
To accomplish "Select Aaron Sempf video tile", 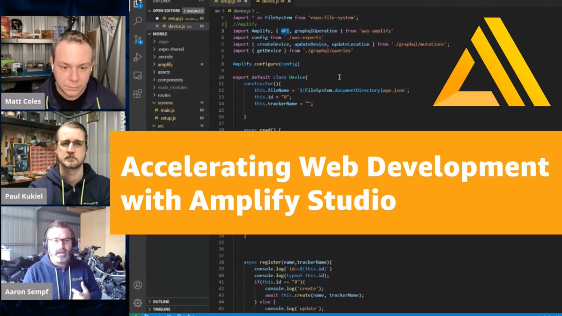I will pyautogui.click(x=63, y=253).
